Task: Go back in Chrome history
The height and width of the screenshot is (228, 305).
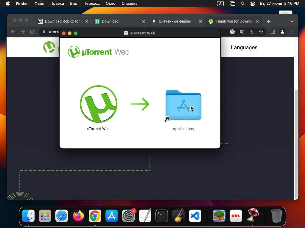Action: pos(13,32)
